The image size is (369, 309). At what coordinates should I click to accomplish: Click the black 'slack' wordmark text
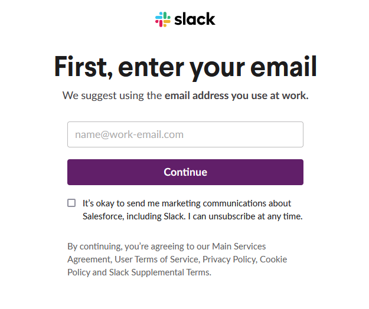point(195,19)
